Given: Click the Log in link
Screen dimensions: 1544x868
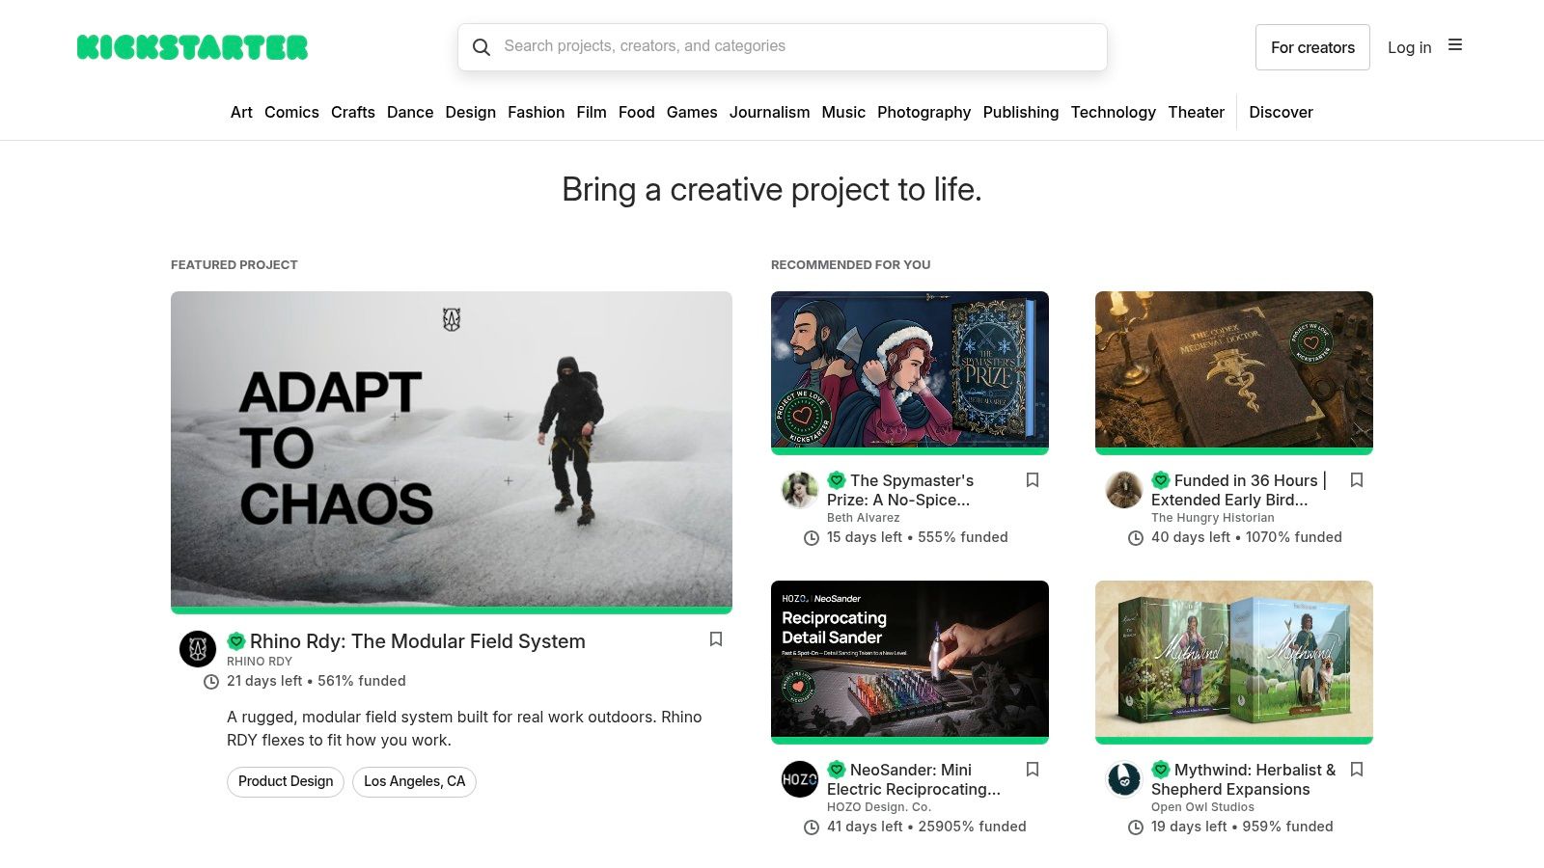Looking at the screenshot, I should tap(1409, 46).
